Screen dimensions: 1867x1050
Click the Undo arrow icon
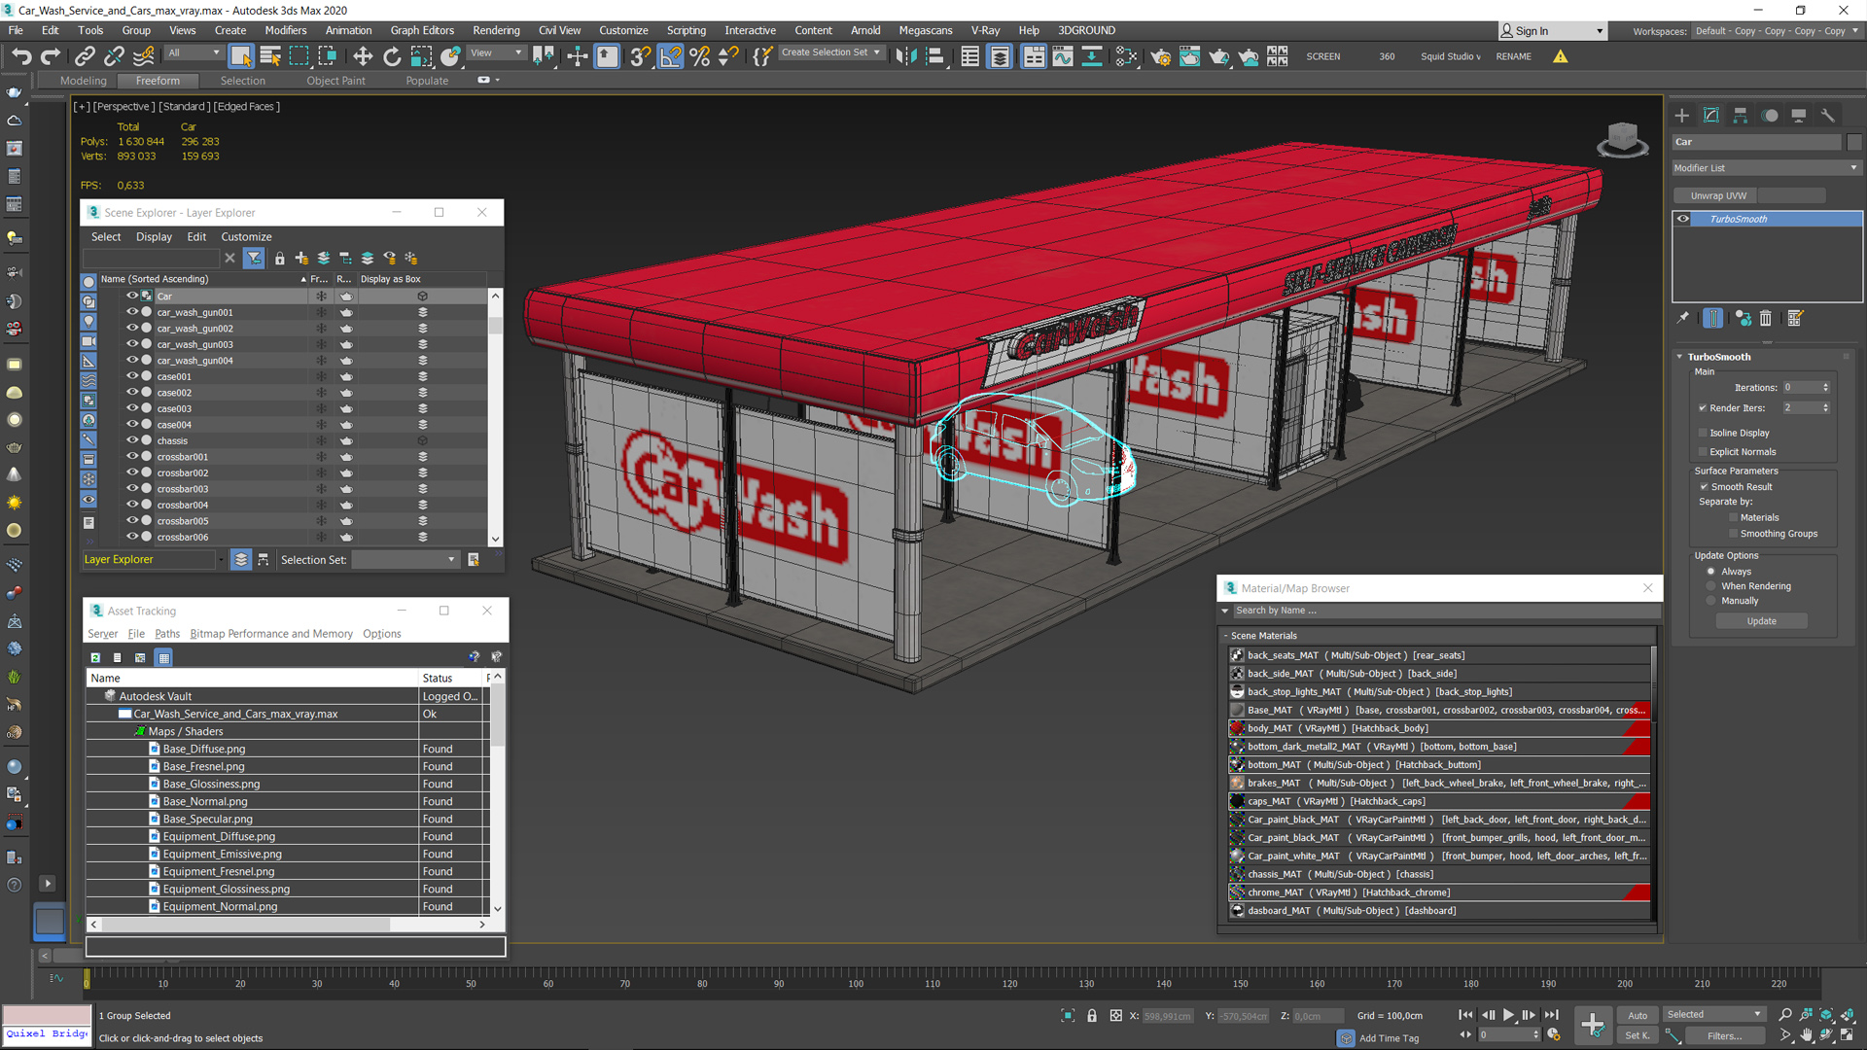21,56
